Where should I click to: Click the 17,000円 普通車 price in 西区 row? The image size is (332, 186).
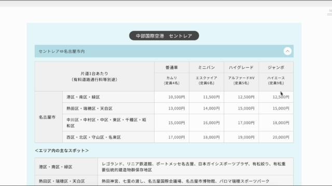(172, 137)
